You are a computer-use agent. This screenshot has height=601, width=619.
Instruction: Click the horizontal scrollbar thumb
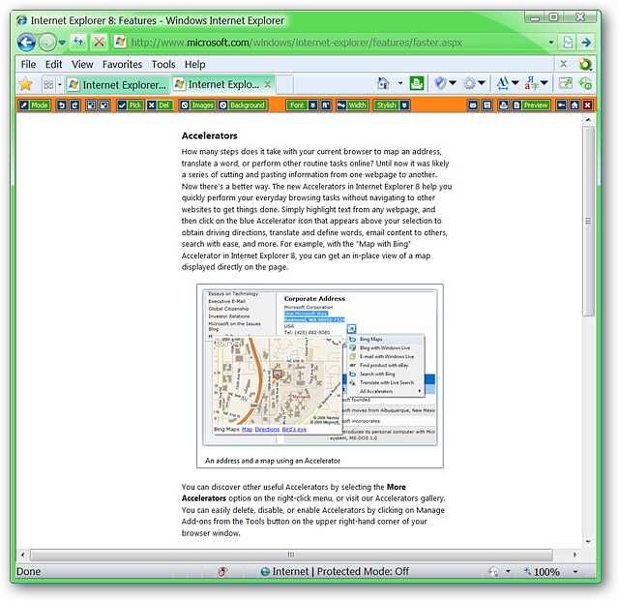pyautogui.click(x=291, y=555)
